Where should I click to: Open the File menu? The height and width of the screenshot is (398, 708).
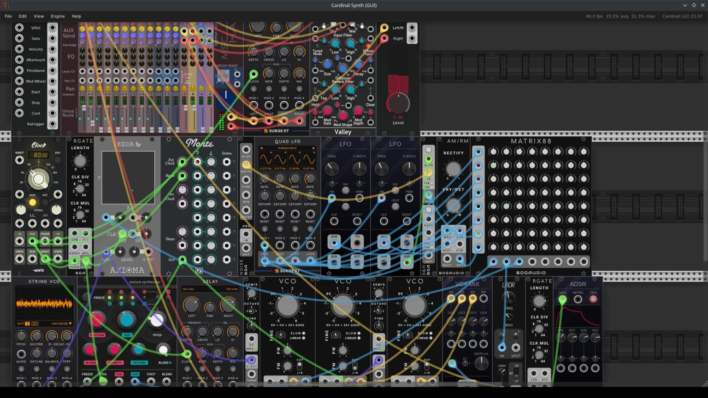(8, 16)
